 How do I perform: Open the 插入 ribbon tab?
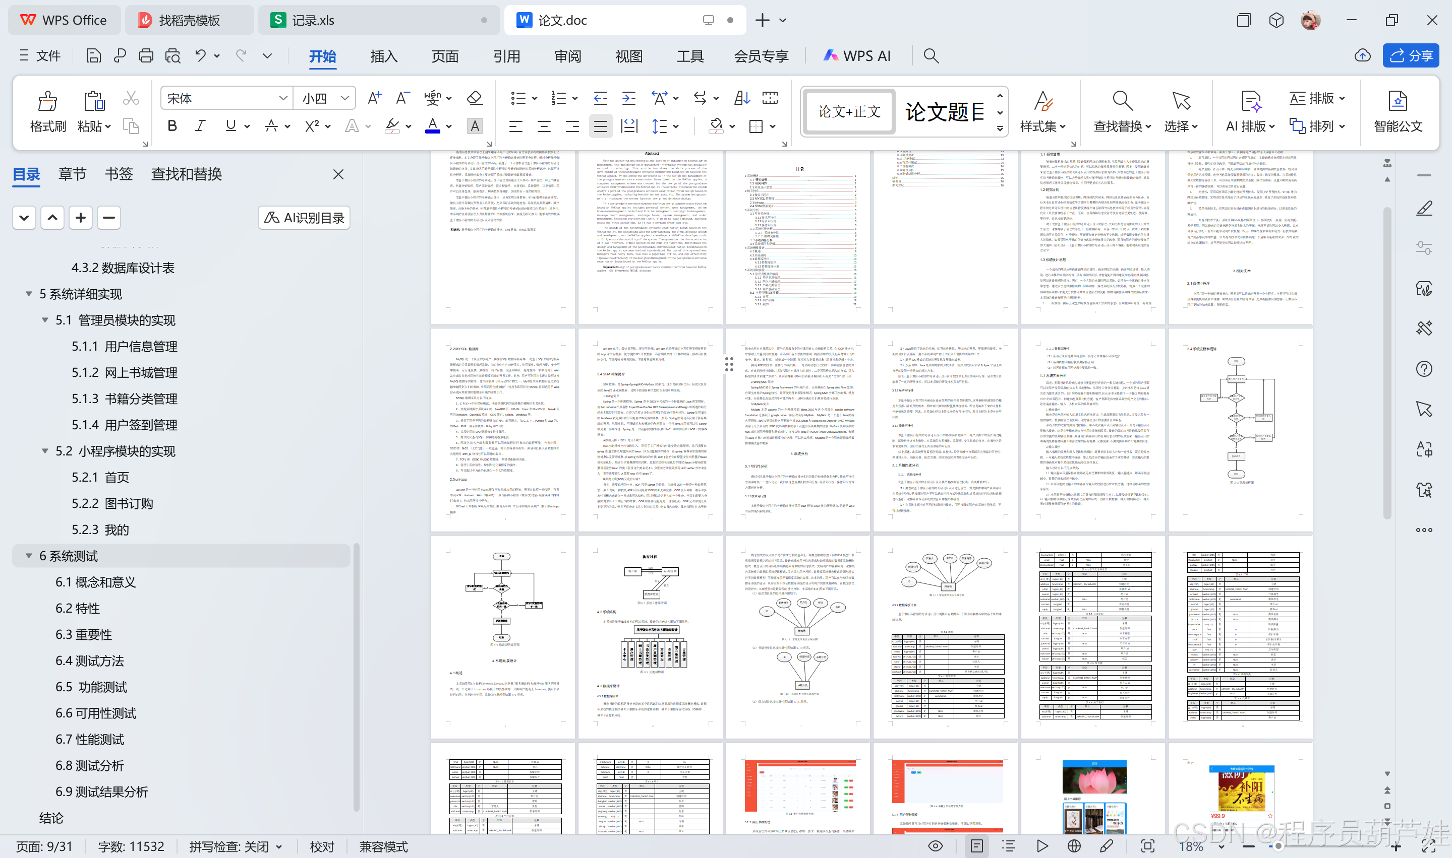384,56
